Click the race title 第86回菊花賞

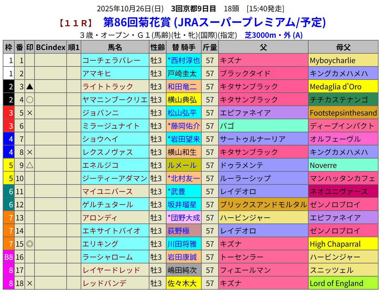click(137, 22)
